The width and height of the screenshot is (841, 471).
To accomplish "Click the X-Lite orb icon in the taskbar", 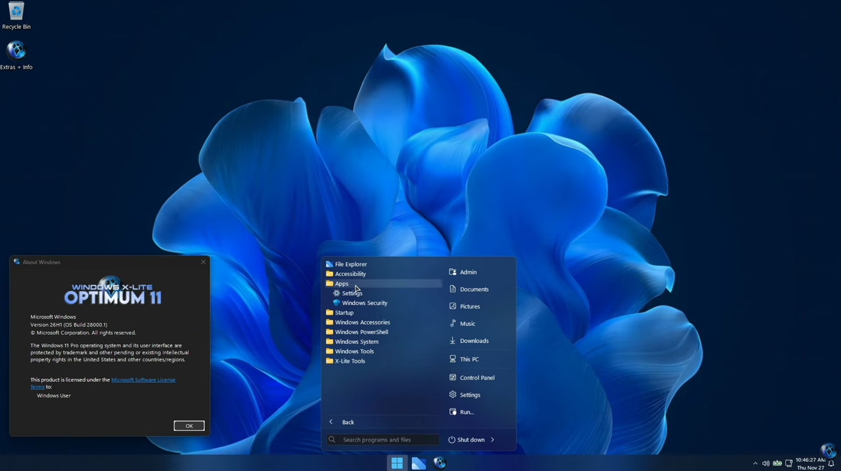I will [440, 463].
